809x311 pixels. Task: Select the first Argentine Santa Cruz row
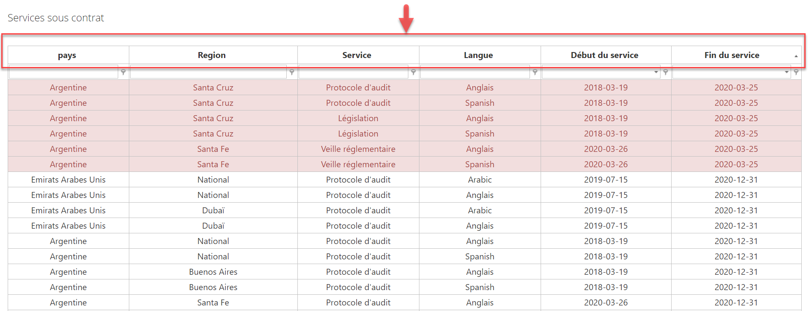coord(404,87)
